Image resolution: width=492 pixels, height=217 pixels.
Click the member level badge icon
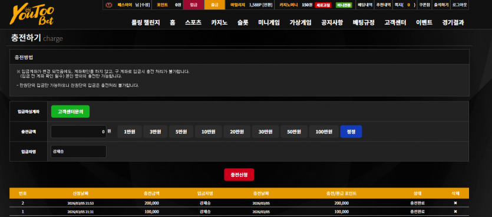109,5
